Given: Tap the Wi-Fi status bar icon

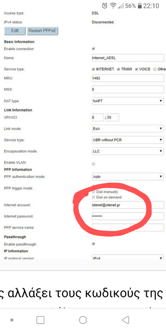Looking at the screenshot, I should (113, 6).
